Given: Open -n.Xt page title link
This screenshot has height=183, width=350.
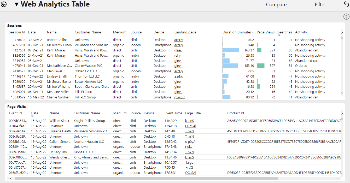Looking at the screenshot, I should [189, 168].
